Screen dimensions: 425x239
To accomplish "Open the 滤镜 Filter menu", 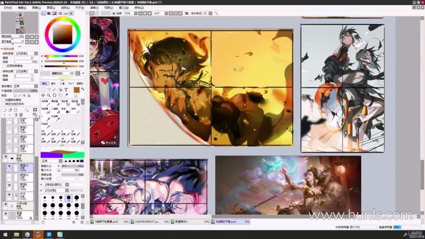I will click(x=94, y=8).
